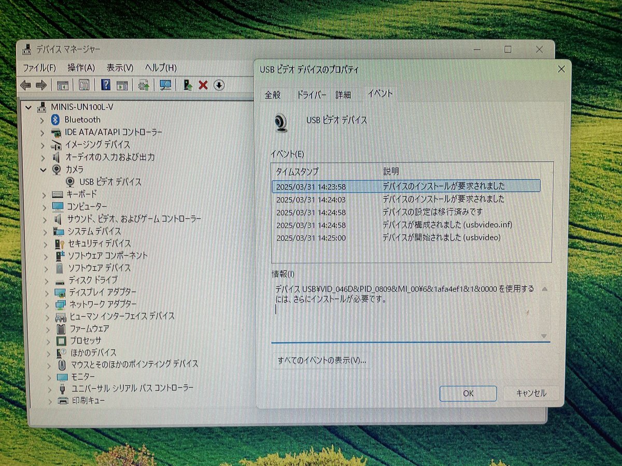This screenshot has height=466, width=622.
Task: Click the security key icon beside セキュリティ デバイス
Action: click(x=60, y=243)
